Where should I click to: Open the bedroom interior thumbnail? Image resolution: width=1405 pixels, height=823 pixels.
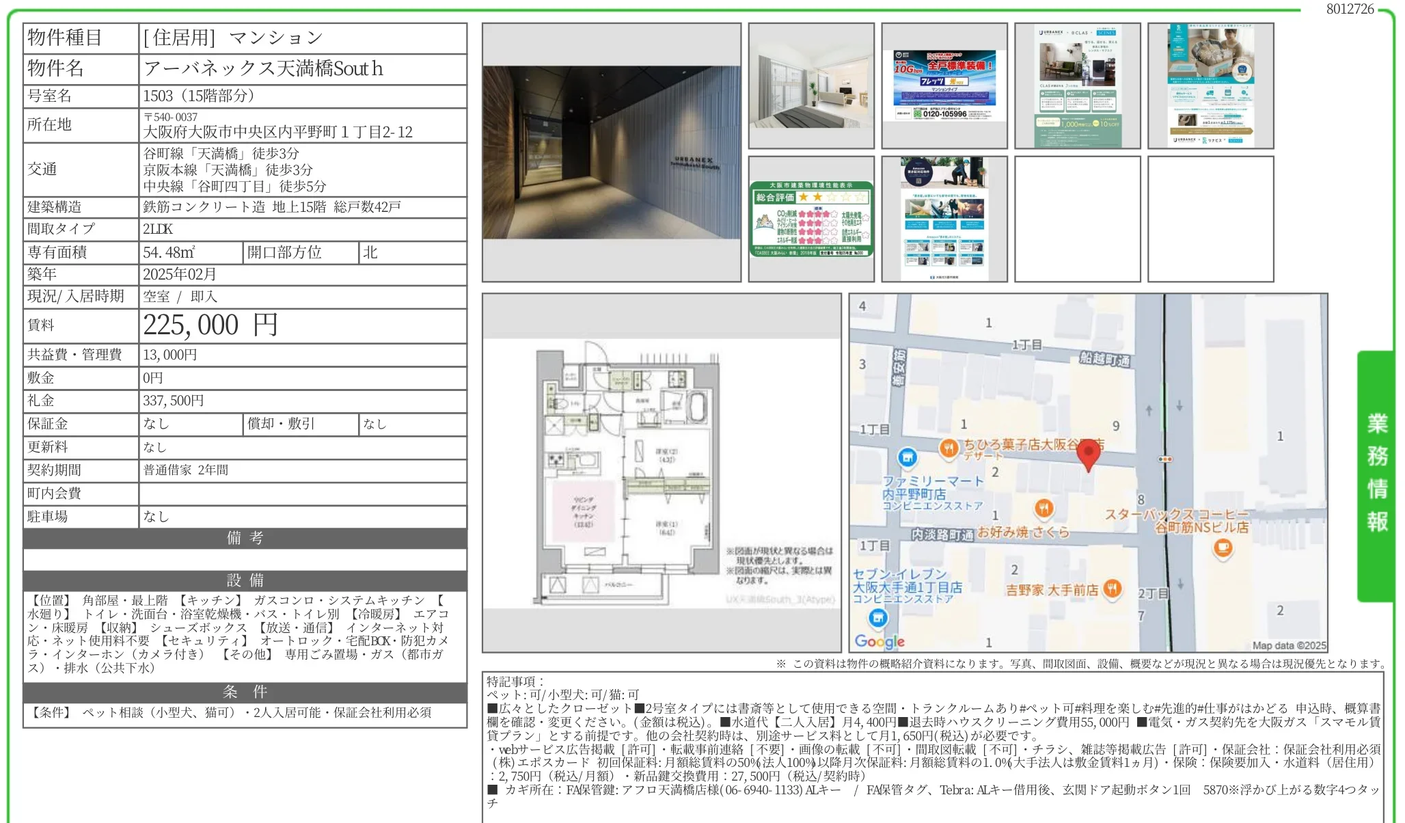[x=811, y=86]
